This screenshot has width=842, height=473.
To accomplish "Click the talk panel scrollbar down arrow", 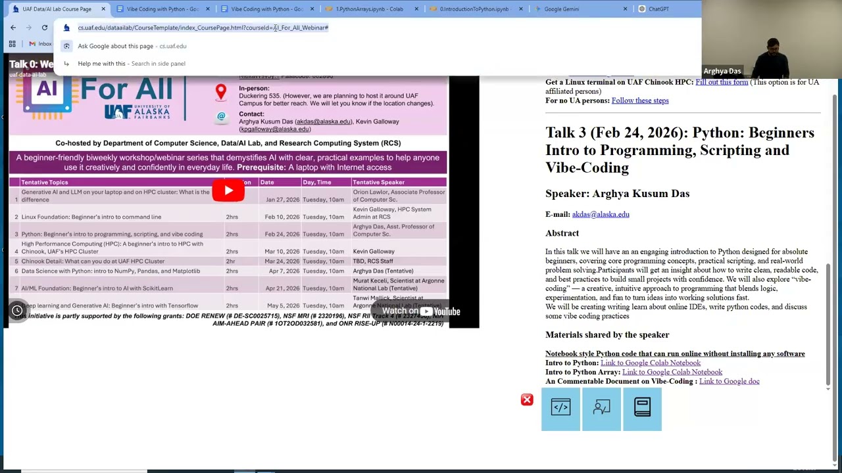I will point(828,389).
